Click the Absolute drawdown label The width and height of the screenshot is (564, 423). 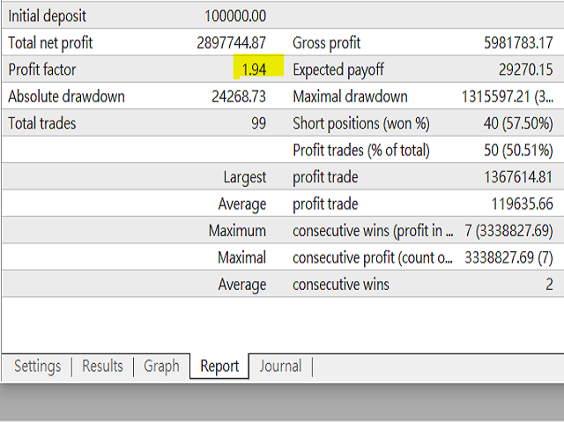(67, 96)
